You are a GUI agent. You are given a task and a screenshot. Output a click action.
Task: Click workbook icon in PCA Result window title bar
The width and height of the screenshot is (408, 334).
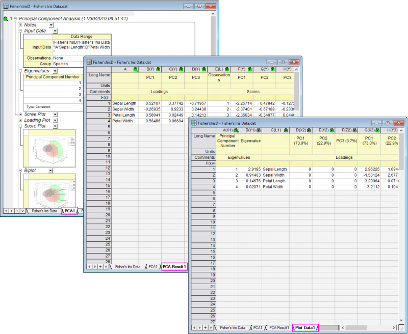[x=89, y=62]
